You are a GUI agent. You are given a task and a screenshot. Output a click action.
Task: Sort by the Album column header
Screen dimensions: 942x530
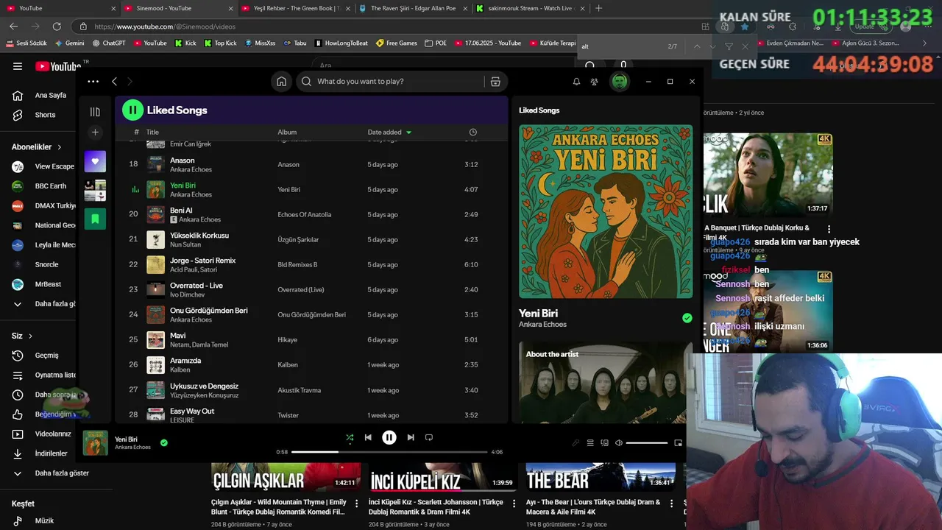[287, 132]
